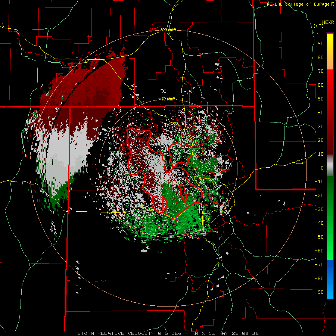
Task: Click the -20 value on the velocity scale
Action: click(319, 196)
